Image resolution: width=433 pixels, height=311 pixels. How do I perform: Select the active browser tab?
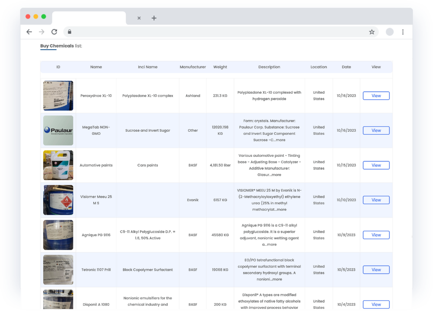pyautogui.click(x=89, y=18)
